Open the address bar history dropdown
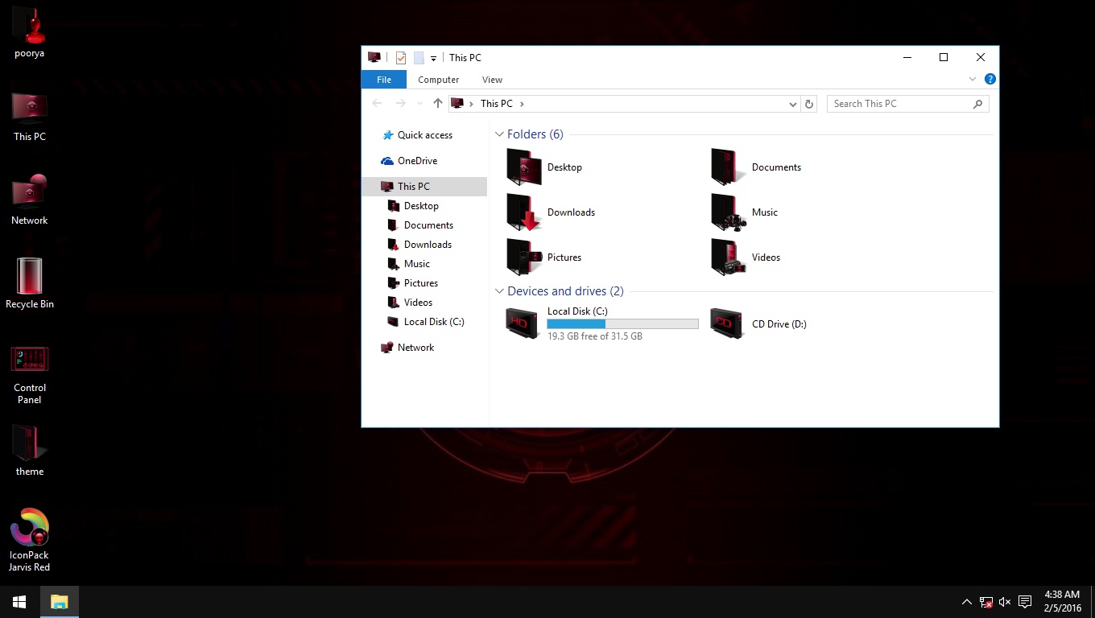Viewport: 1095px width, 618px height. click(x=792, y=103)
